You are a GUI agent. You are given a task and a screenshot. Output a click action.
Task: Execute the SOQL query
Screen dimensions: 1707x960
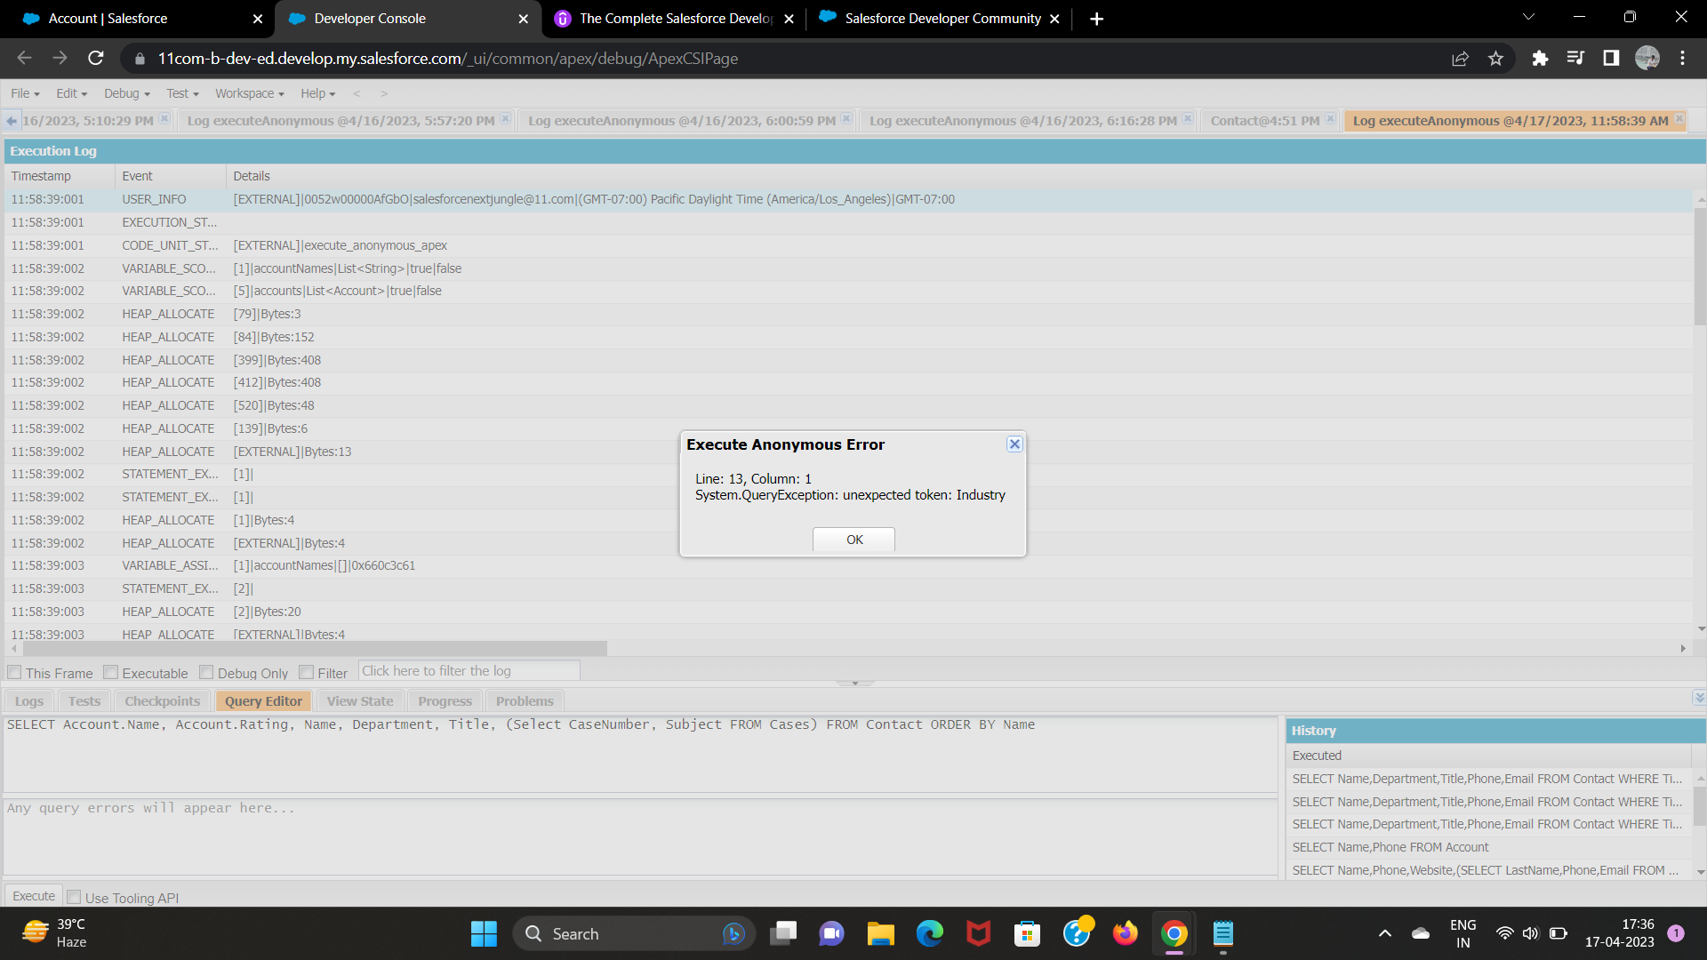(34, 896)
